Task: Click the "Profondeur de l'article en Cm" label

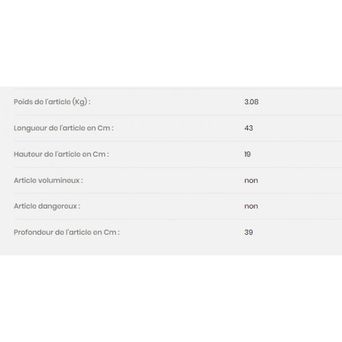Action: pos(67,233)
